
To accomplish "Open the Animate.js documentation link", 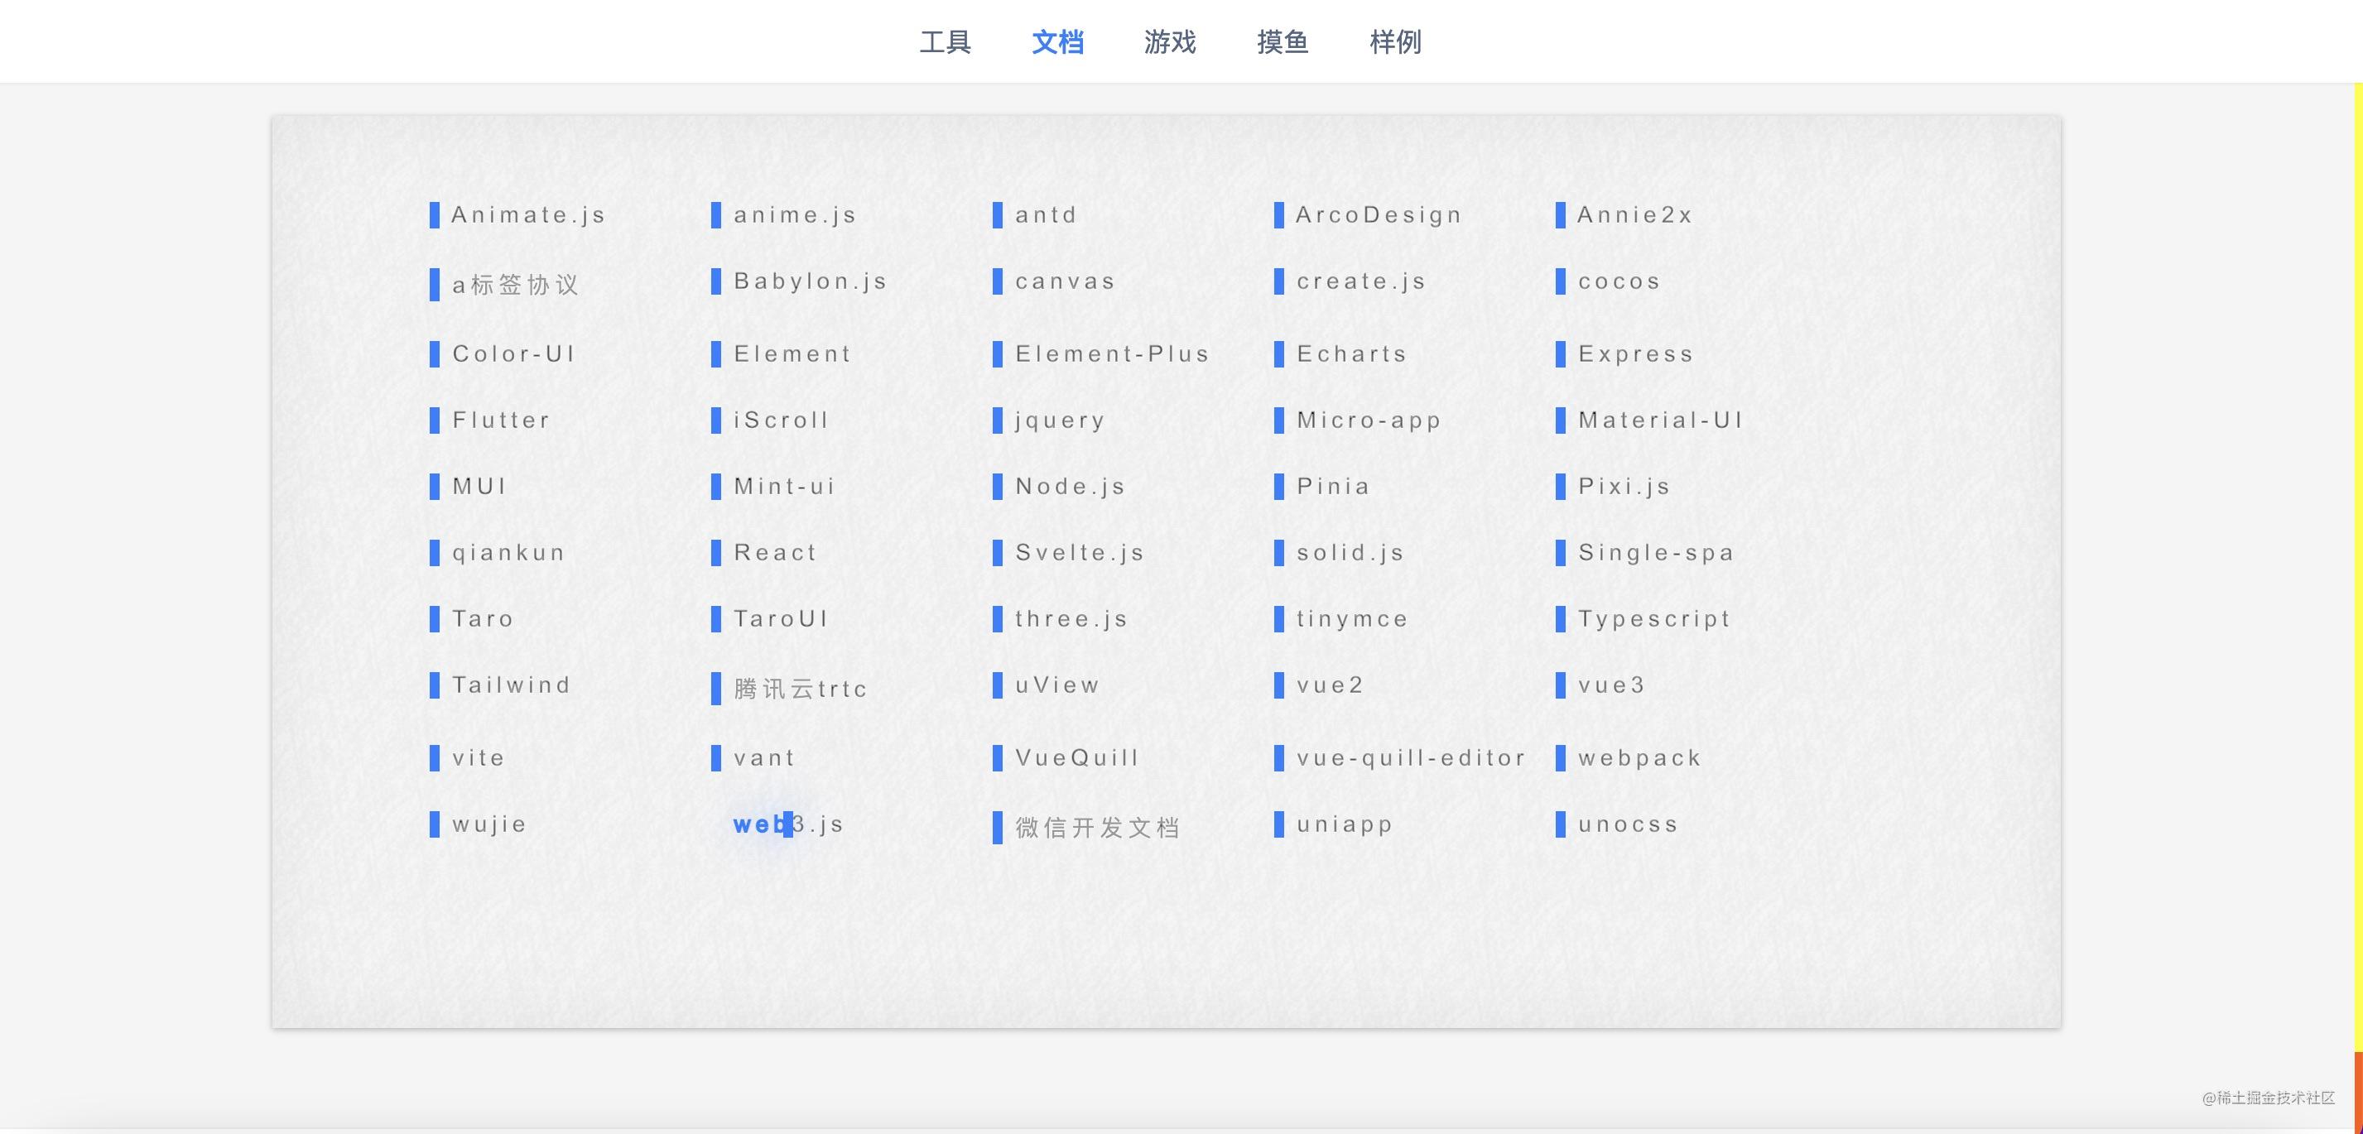I will [528, 215].
